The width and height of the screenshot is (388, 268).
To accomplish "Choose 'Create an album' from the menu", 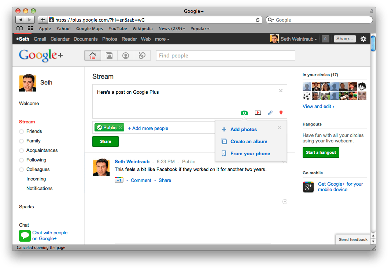I will click(x=249, y=142).
